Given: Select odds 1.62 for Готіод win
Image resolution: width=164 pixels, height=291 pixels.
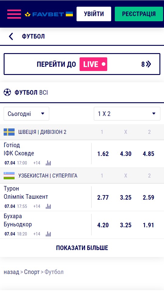Looking at the screenshot, I should pos(103,154).
